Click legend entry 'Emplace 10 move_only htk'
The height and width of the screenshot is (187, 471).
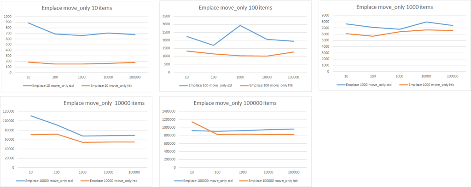(x=112, y=85)
